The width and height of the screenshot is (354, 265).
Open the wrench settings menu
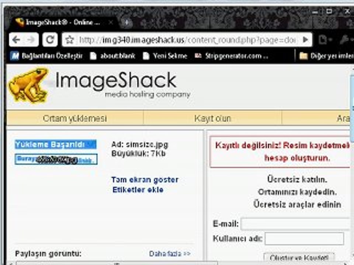pos(346,40)
